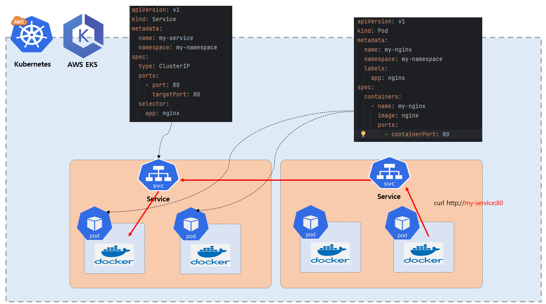The width and height of the screenshot is (546, 304).
Task: Click the '- port: 80' line
Action: coord(163,85)
